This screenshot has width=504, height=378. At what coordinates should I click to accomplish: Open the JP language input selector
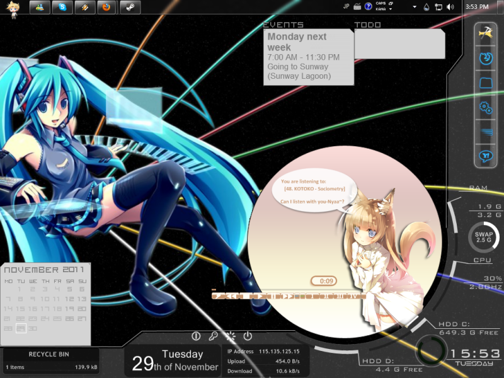point(346,6)
